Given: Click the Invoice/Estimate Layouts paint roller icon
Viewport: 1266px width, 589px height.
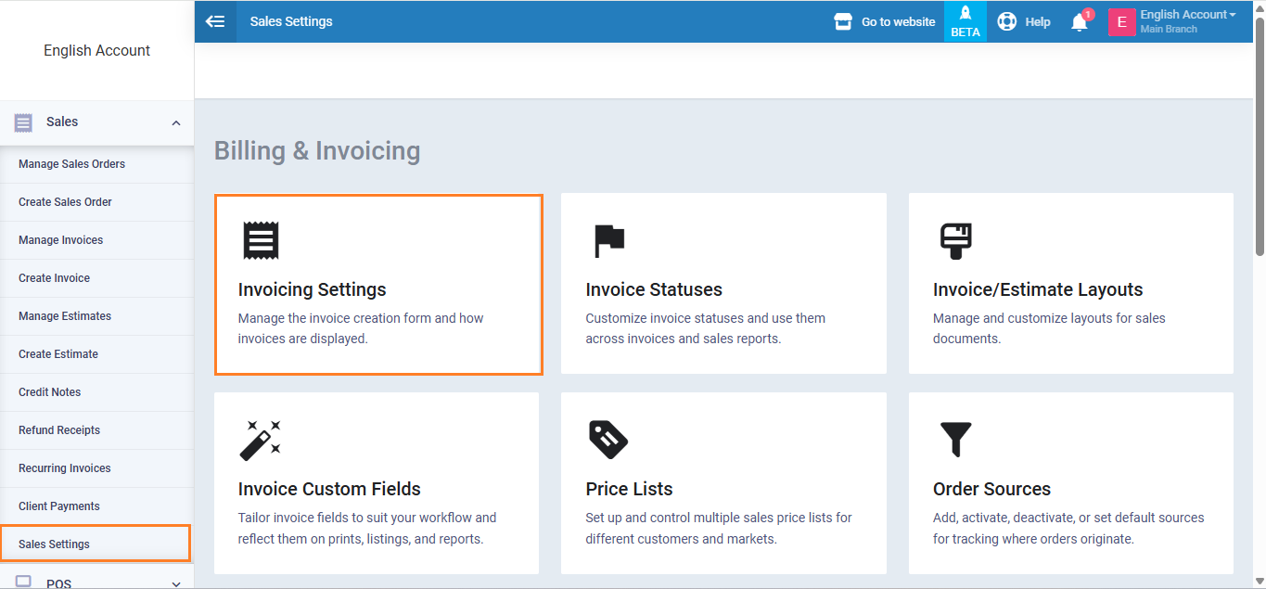Looking at the screenshot, I should (x=955, y=240).
